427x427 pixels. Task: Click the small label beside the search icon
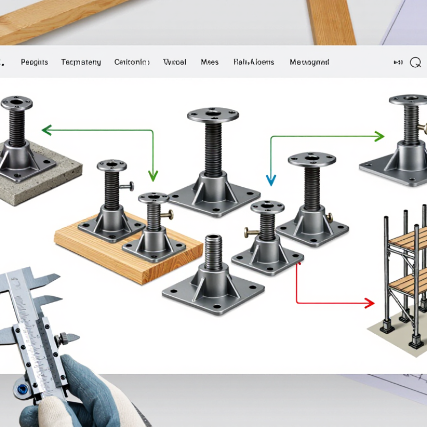398,62
